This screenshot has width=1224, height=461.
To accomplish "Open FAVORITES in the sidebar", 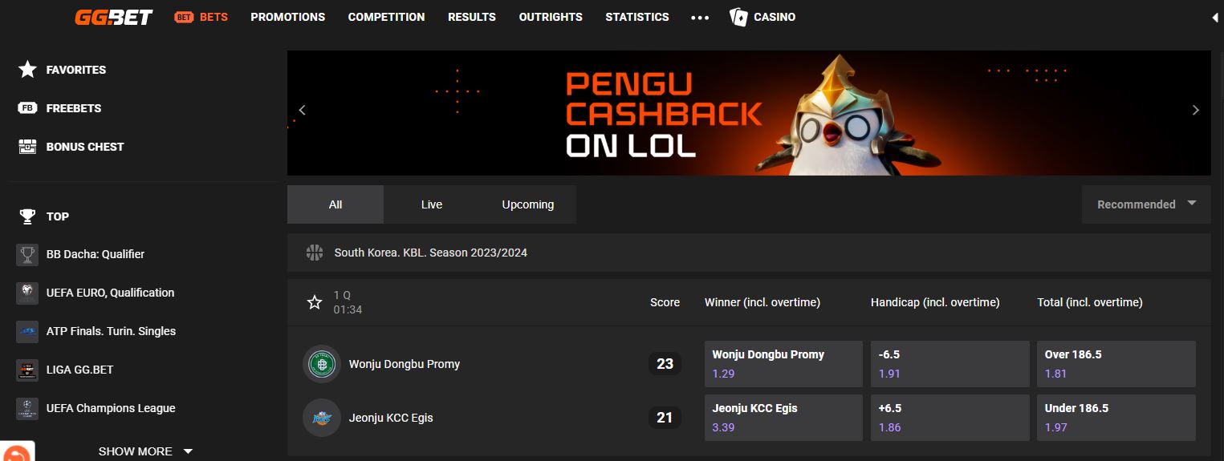I will pyautogui.click(x=76, y=70).
